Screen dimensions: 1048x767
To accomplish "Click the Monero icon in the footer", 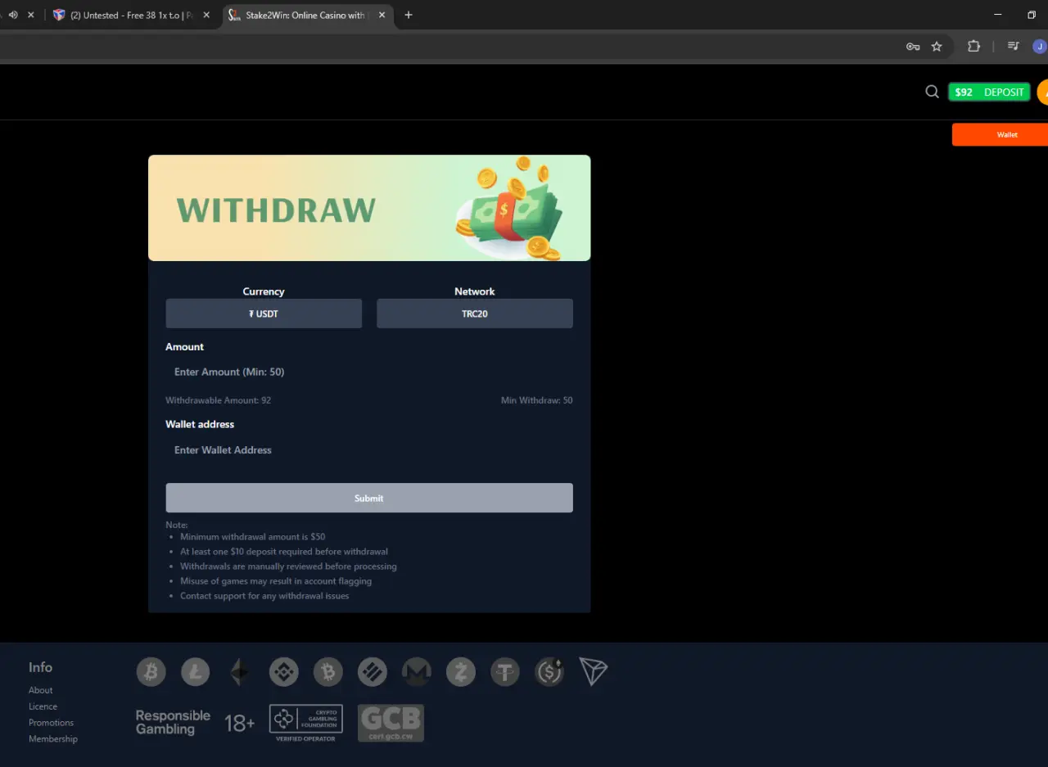I will [x=417, y=672].
